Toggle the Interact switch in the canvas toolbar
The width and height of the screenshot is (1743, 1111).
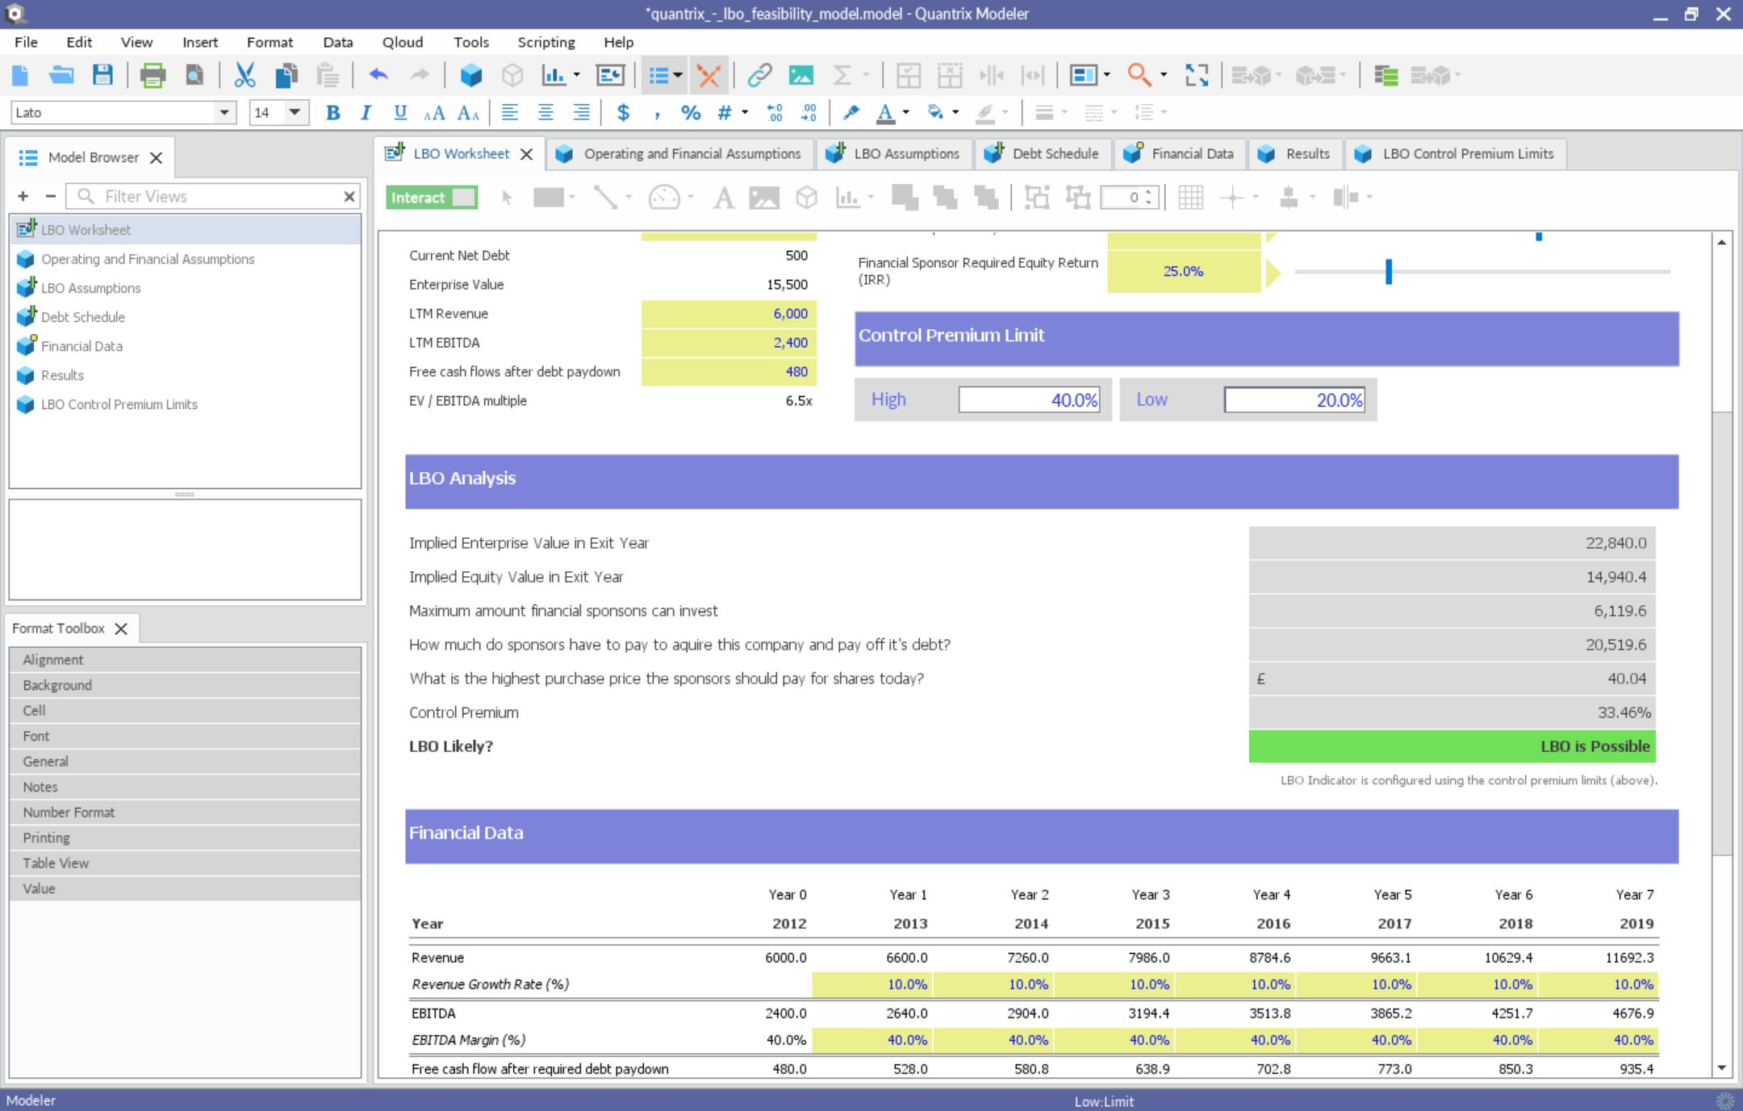tap(430, 197)
